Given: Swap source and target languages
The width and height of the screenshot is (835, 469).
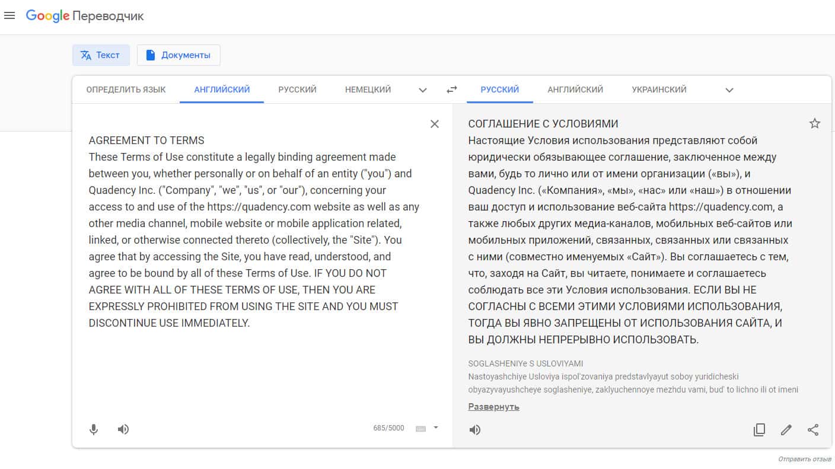Looking at the screenshot, I should [452, 90].
